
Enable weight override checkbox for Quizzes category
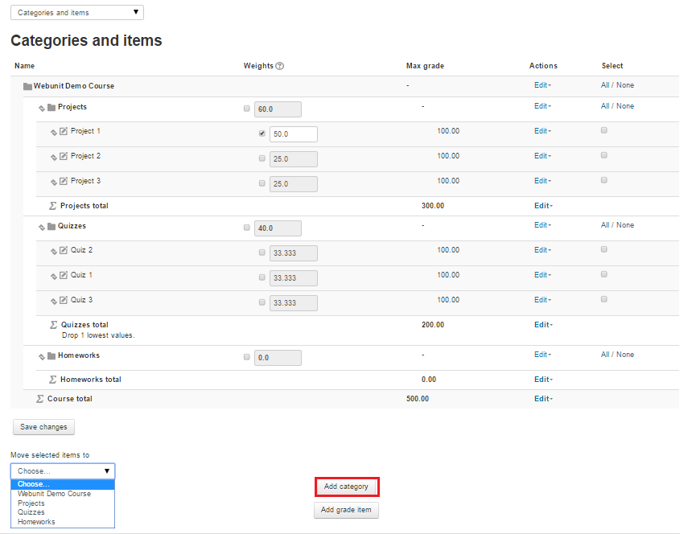pos(246,228)
